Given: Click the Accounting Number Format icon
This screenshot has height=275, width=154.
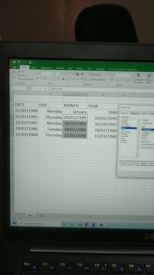Looking at the screenshot, I should (113, 80).
